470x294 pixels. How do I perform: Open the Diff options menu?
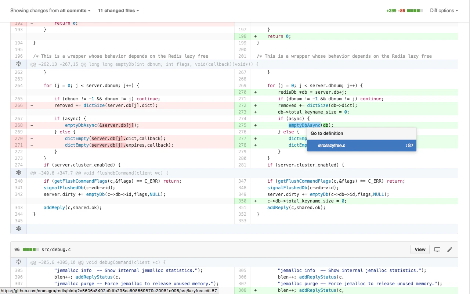[x=444, y=10]
